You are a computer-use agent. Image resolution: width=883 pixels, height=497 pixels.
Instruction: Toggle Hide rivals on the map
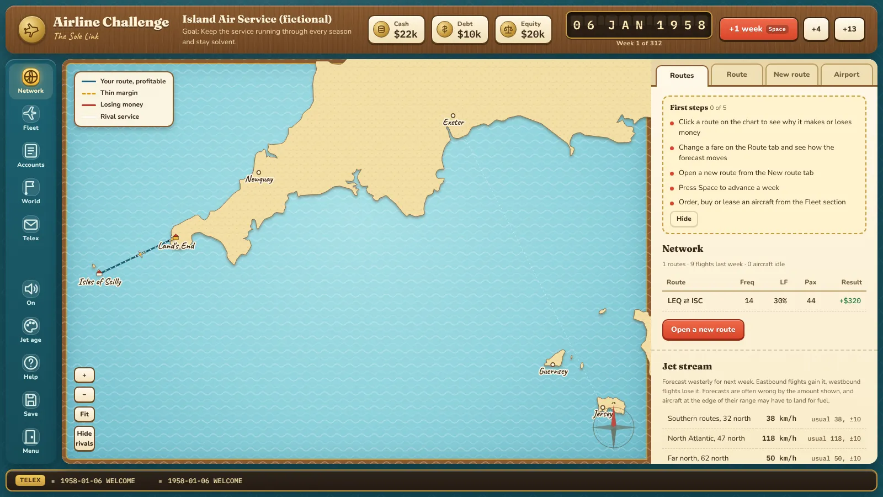pos(84,438)
